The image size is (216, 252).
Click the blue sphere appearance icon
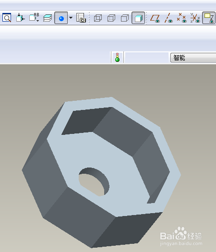(x=61, y=18)
